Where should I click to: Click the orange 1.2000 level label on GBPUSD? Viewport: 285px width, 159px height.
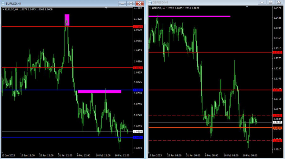(277, 128)
